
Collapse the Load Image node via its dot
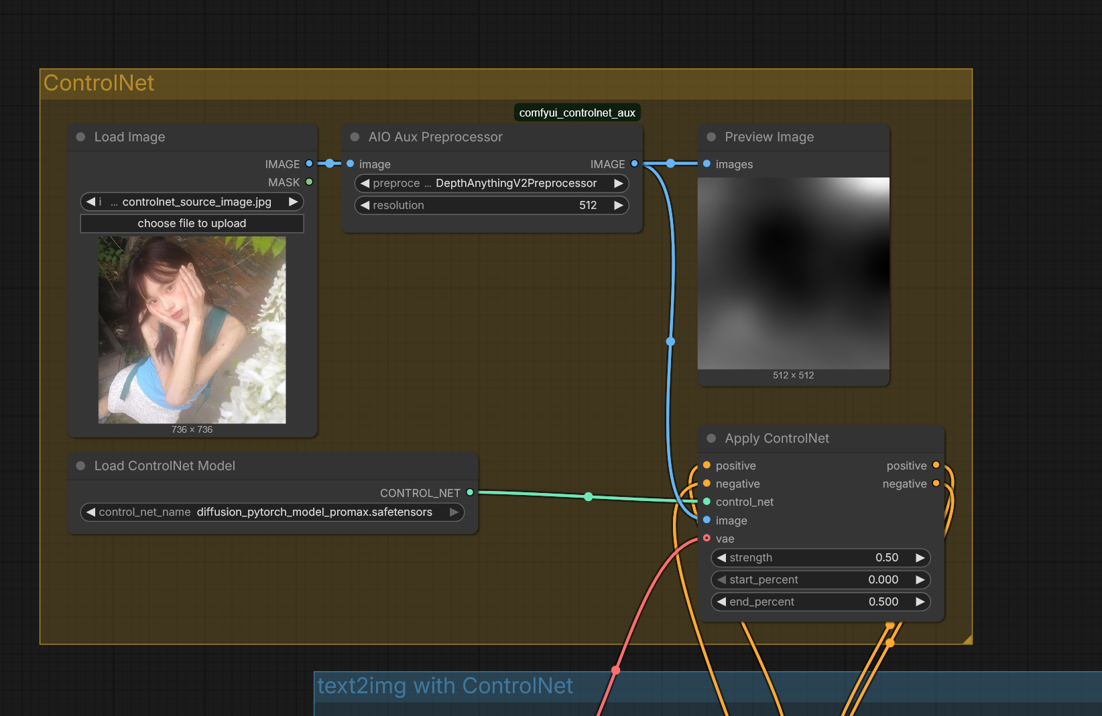tap(80, 137)
